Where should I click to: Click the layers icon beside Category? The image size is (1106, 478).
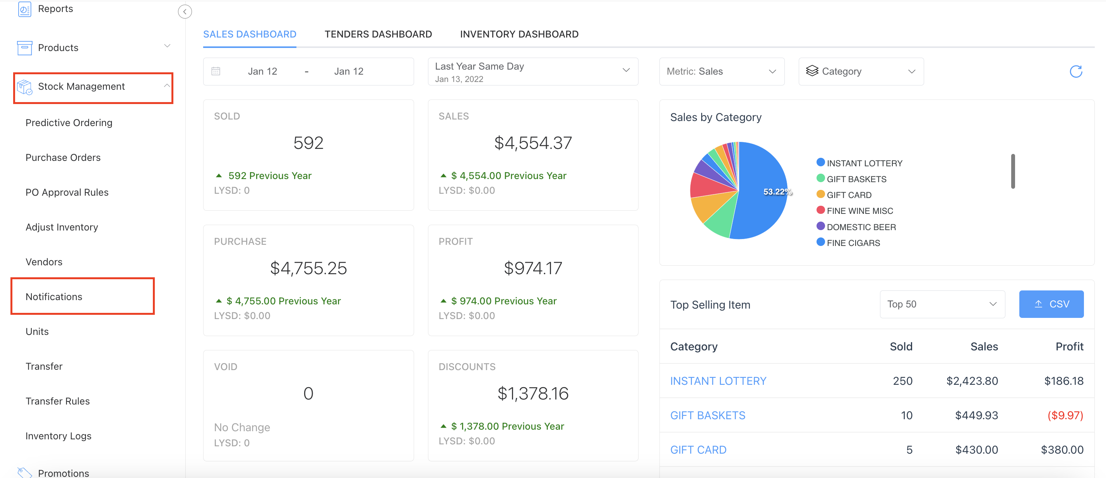[x=812, y=71]
